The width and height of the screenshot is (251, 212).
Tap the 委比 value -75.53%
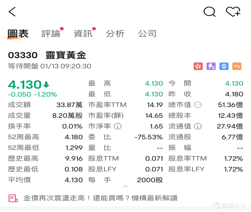coord(149,137)
